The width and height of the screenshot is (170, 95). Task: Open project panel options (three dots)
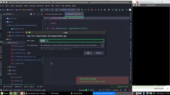[38, 14]
